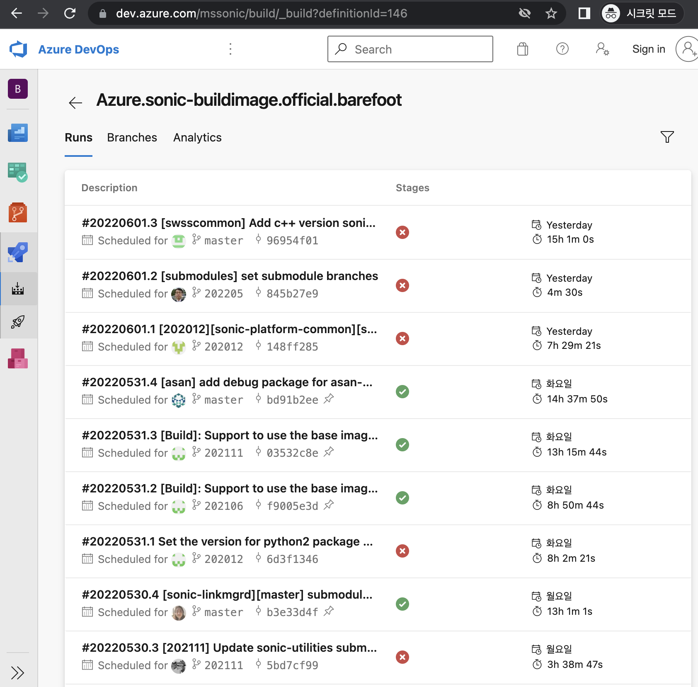Click commit hash 96954f01
698x687 pixels.
click(292, 241)
